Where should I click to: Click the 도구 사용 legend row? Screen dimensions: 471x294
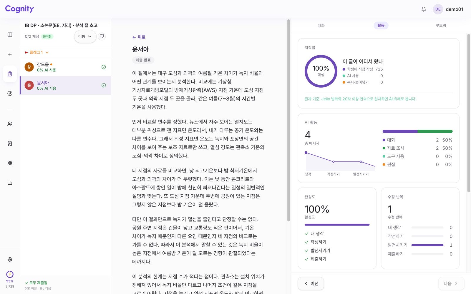coord(417,156)
